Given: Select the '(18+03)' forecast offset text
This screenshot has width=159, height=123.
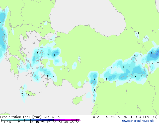Looking at the screenshot, I should pos(150,117).
